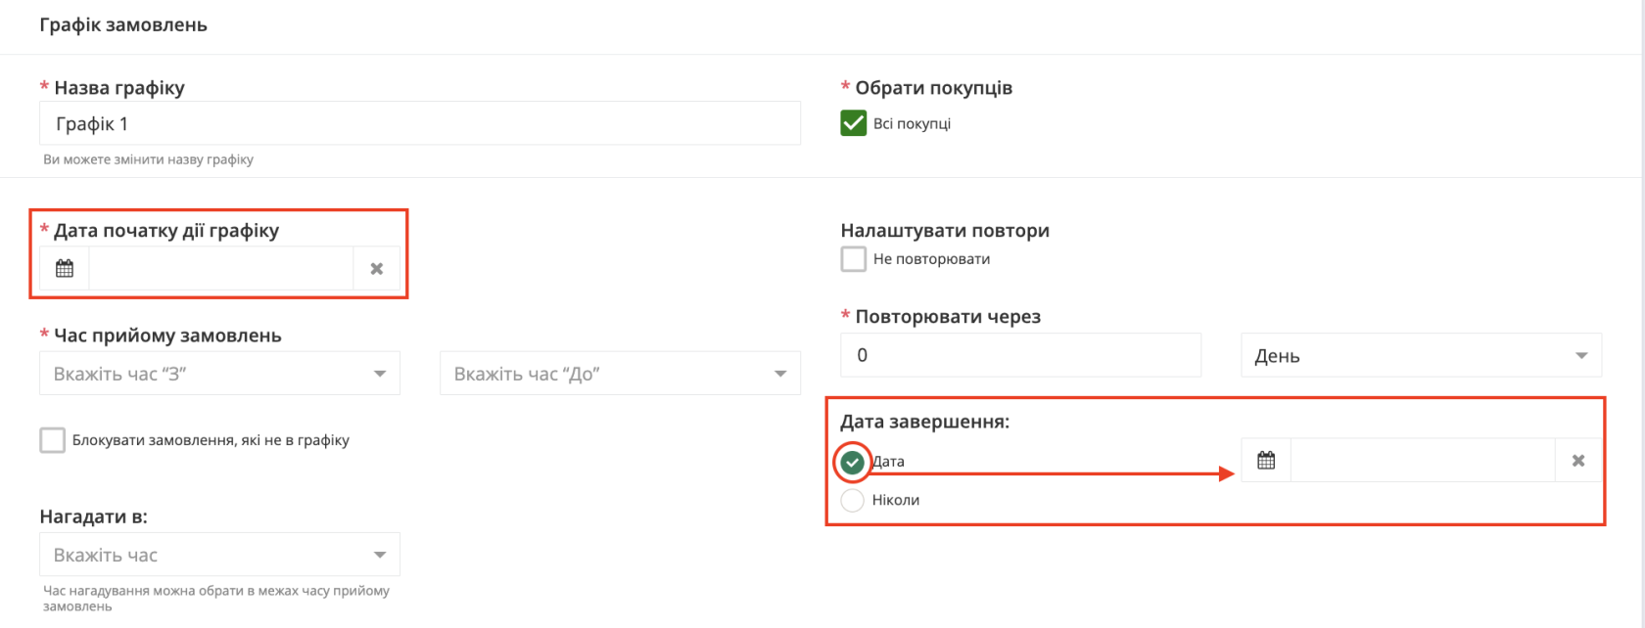Open the 'Вкажіть час "З"' dropdown
Screen dimensions: 1645x628
[220, 374]
